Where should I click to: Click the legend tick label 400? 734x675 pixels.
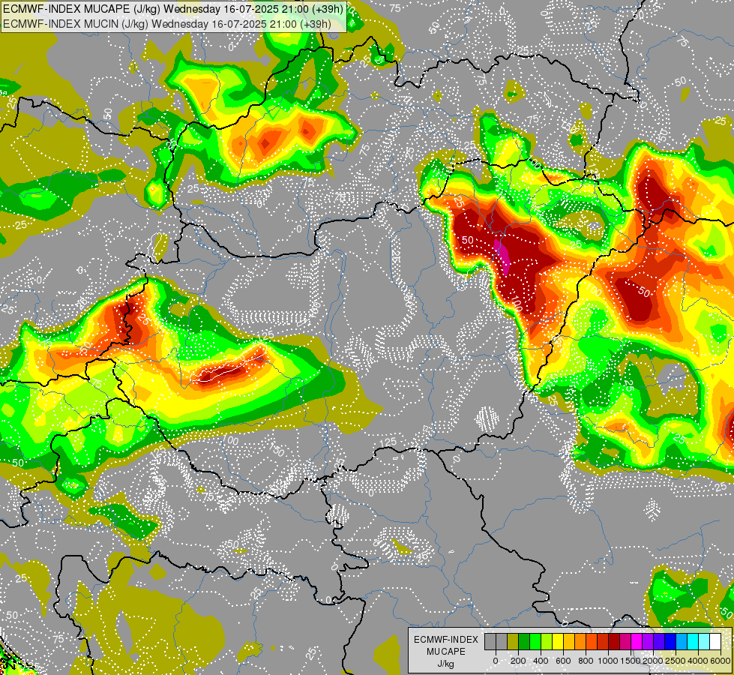click(541, 661)
